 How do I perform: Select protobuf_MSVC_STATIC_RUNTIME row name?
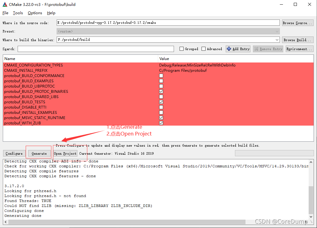coord(35,118)
